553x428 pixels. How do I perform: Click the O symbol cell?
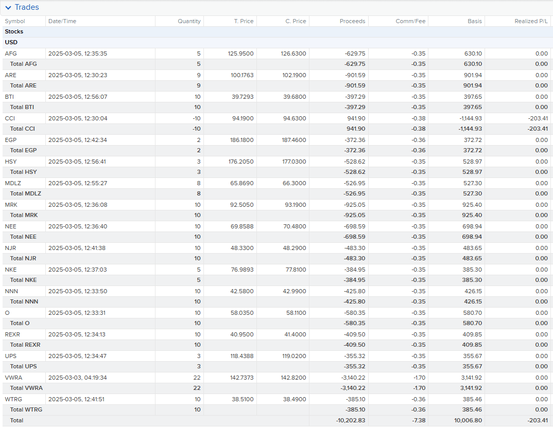[7, 313]
